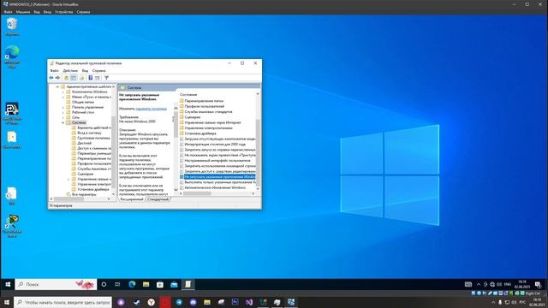Image resolution: width=548 pixels, height=308 pixels.
Task: Select Общие папки in the console tree
Action: 83,103
